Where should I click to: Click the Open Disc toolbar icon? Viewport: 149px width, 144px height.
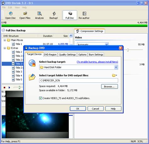point(10,15)
